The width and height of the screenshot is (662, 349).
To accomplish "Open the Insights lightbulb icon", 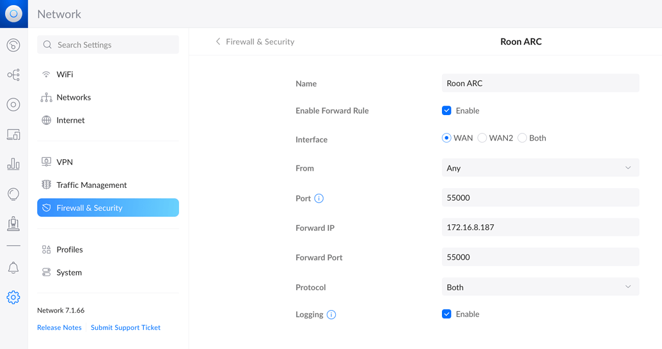I will (13, 194).
